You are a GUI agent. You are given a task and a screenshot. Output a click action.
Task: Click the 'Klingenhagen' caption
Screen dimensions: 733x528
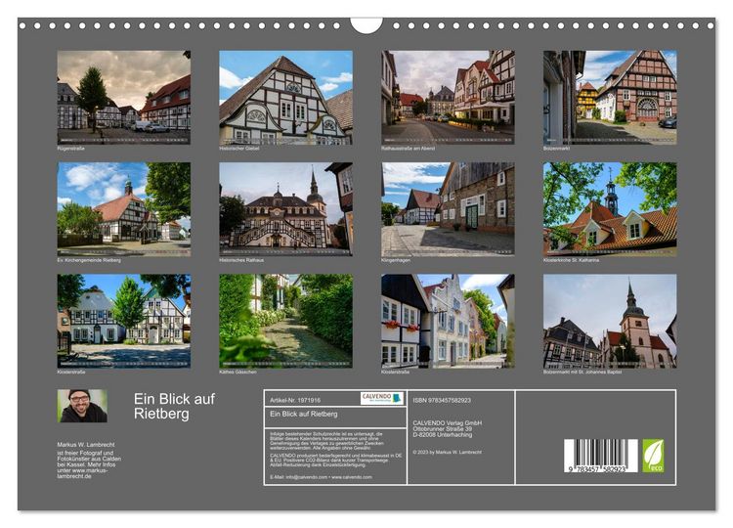[x=396, y=260]
